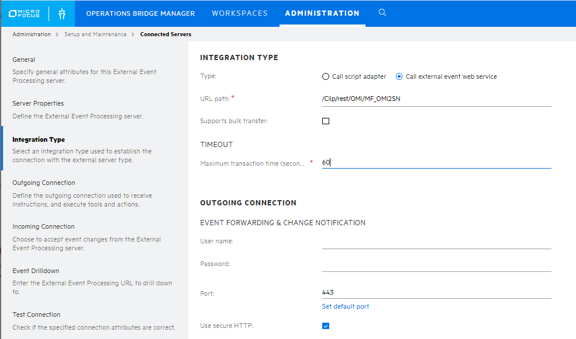This screenshot has width=576, height=339.
Task: Click the Password input field
Action: click(436, 264)
